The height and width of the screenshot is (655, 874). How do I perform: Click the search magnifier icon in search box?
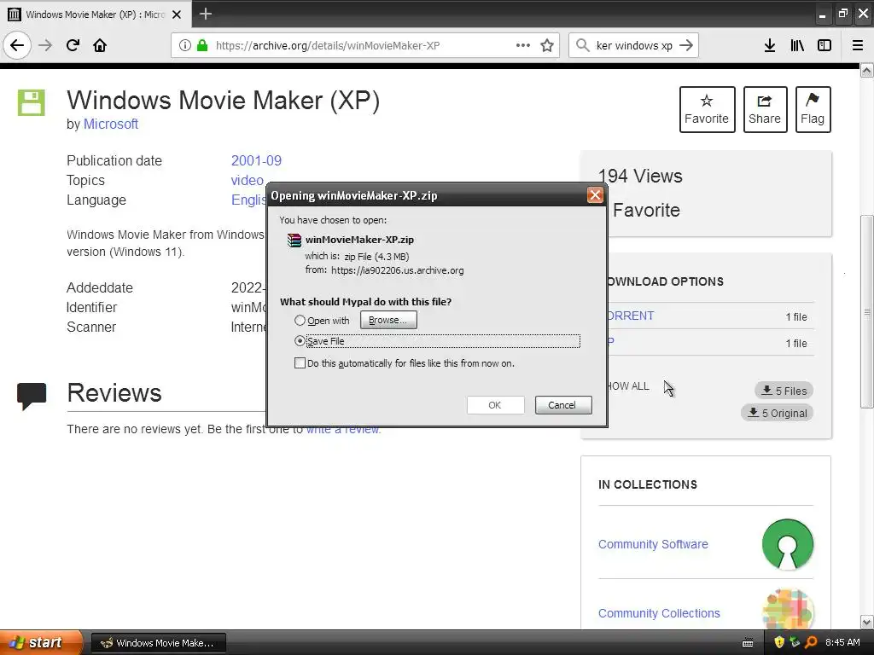(x=582, y=45)
